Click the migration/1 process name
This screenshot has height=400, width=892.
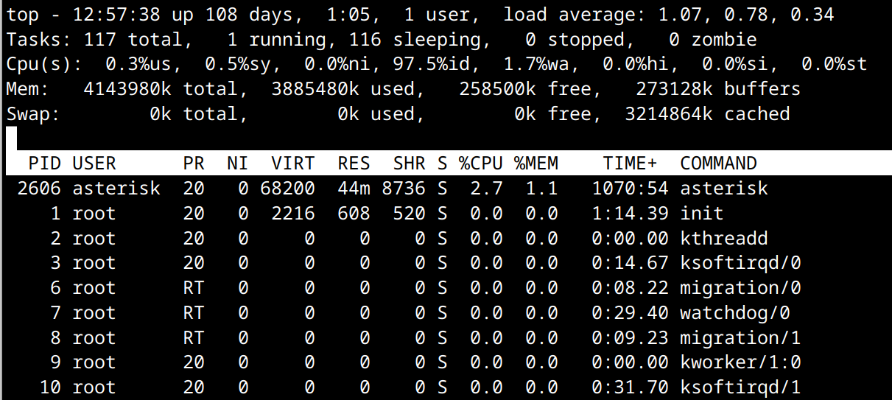(x=740, y=338)
